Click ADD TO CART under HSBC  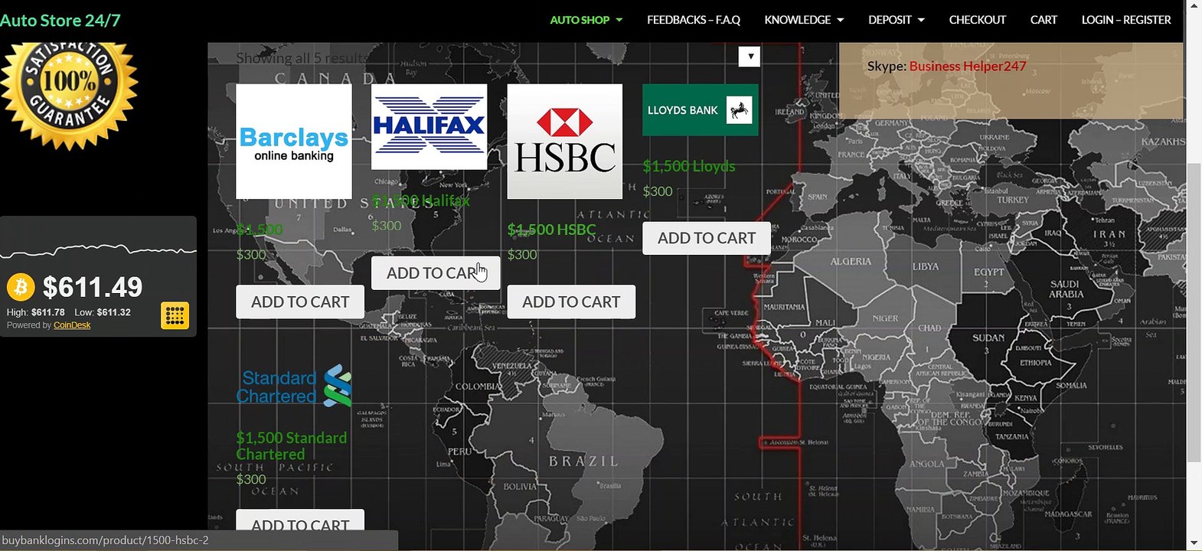pyautogui.click(x=571, y=302)
